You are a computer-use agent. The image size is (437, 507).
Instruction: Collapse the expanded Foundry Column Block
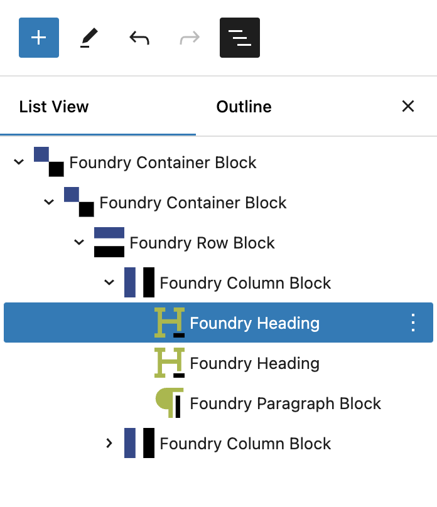point(109,283)
